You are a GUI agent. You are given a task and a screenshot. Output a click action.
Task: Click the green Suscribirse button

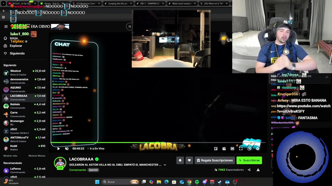pyautogui.click(x=249, y=160)
